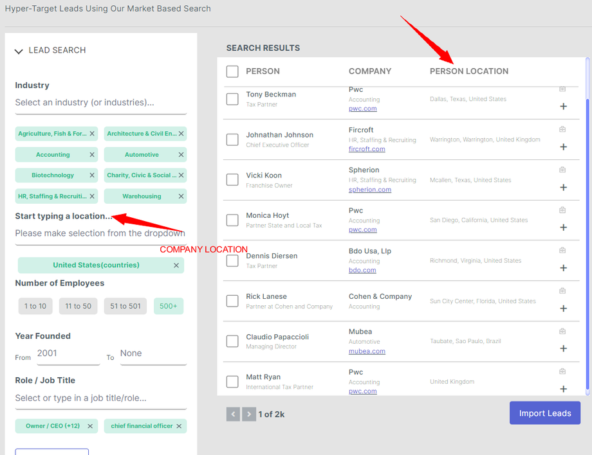The width and height of the screenshot is (592, 455).
Task: Collapse the LEAD SEARCH panel
Action: point(19,51)
